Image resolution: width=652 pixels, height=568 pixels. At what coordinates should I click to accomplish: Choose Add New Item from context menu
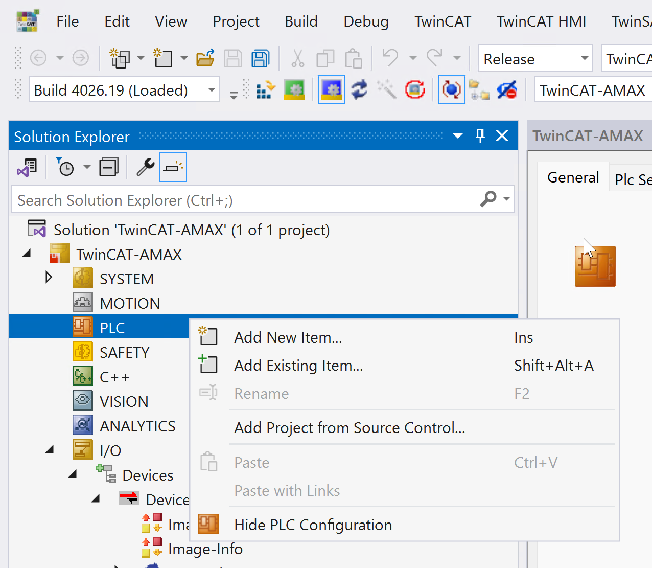click(288, 337)
